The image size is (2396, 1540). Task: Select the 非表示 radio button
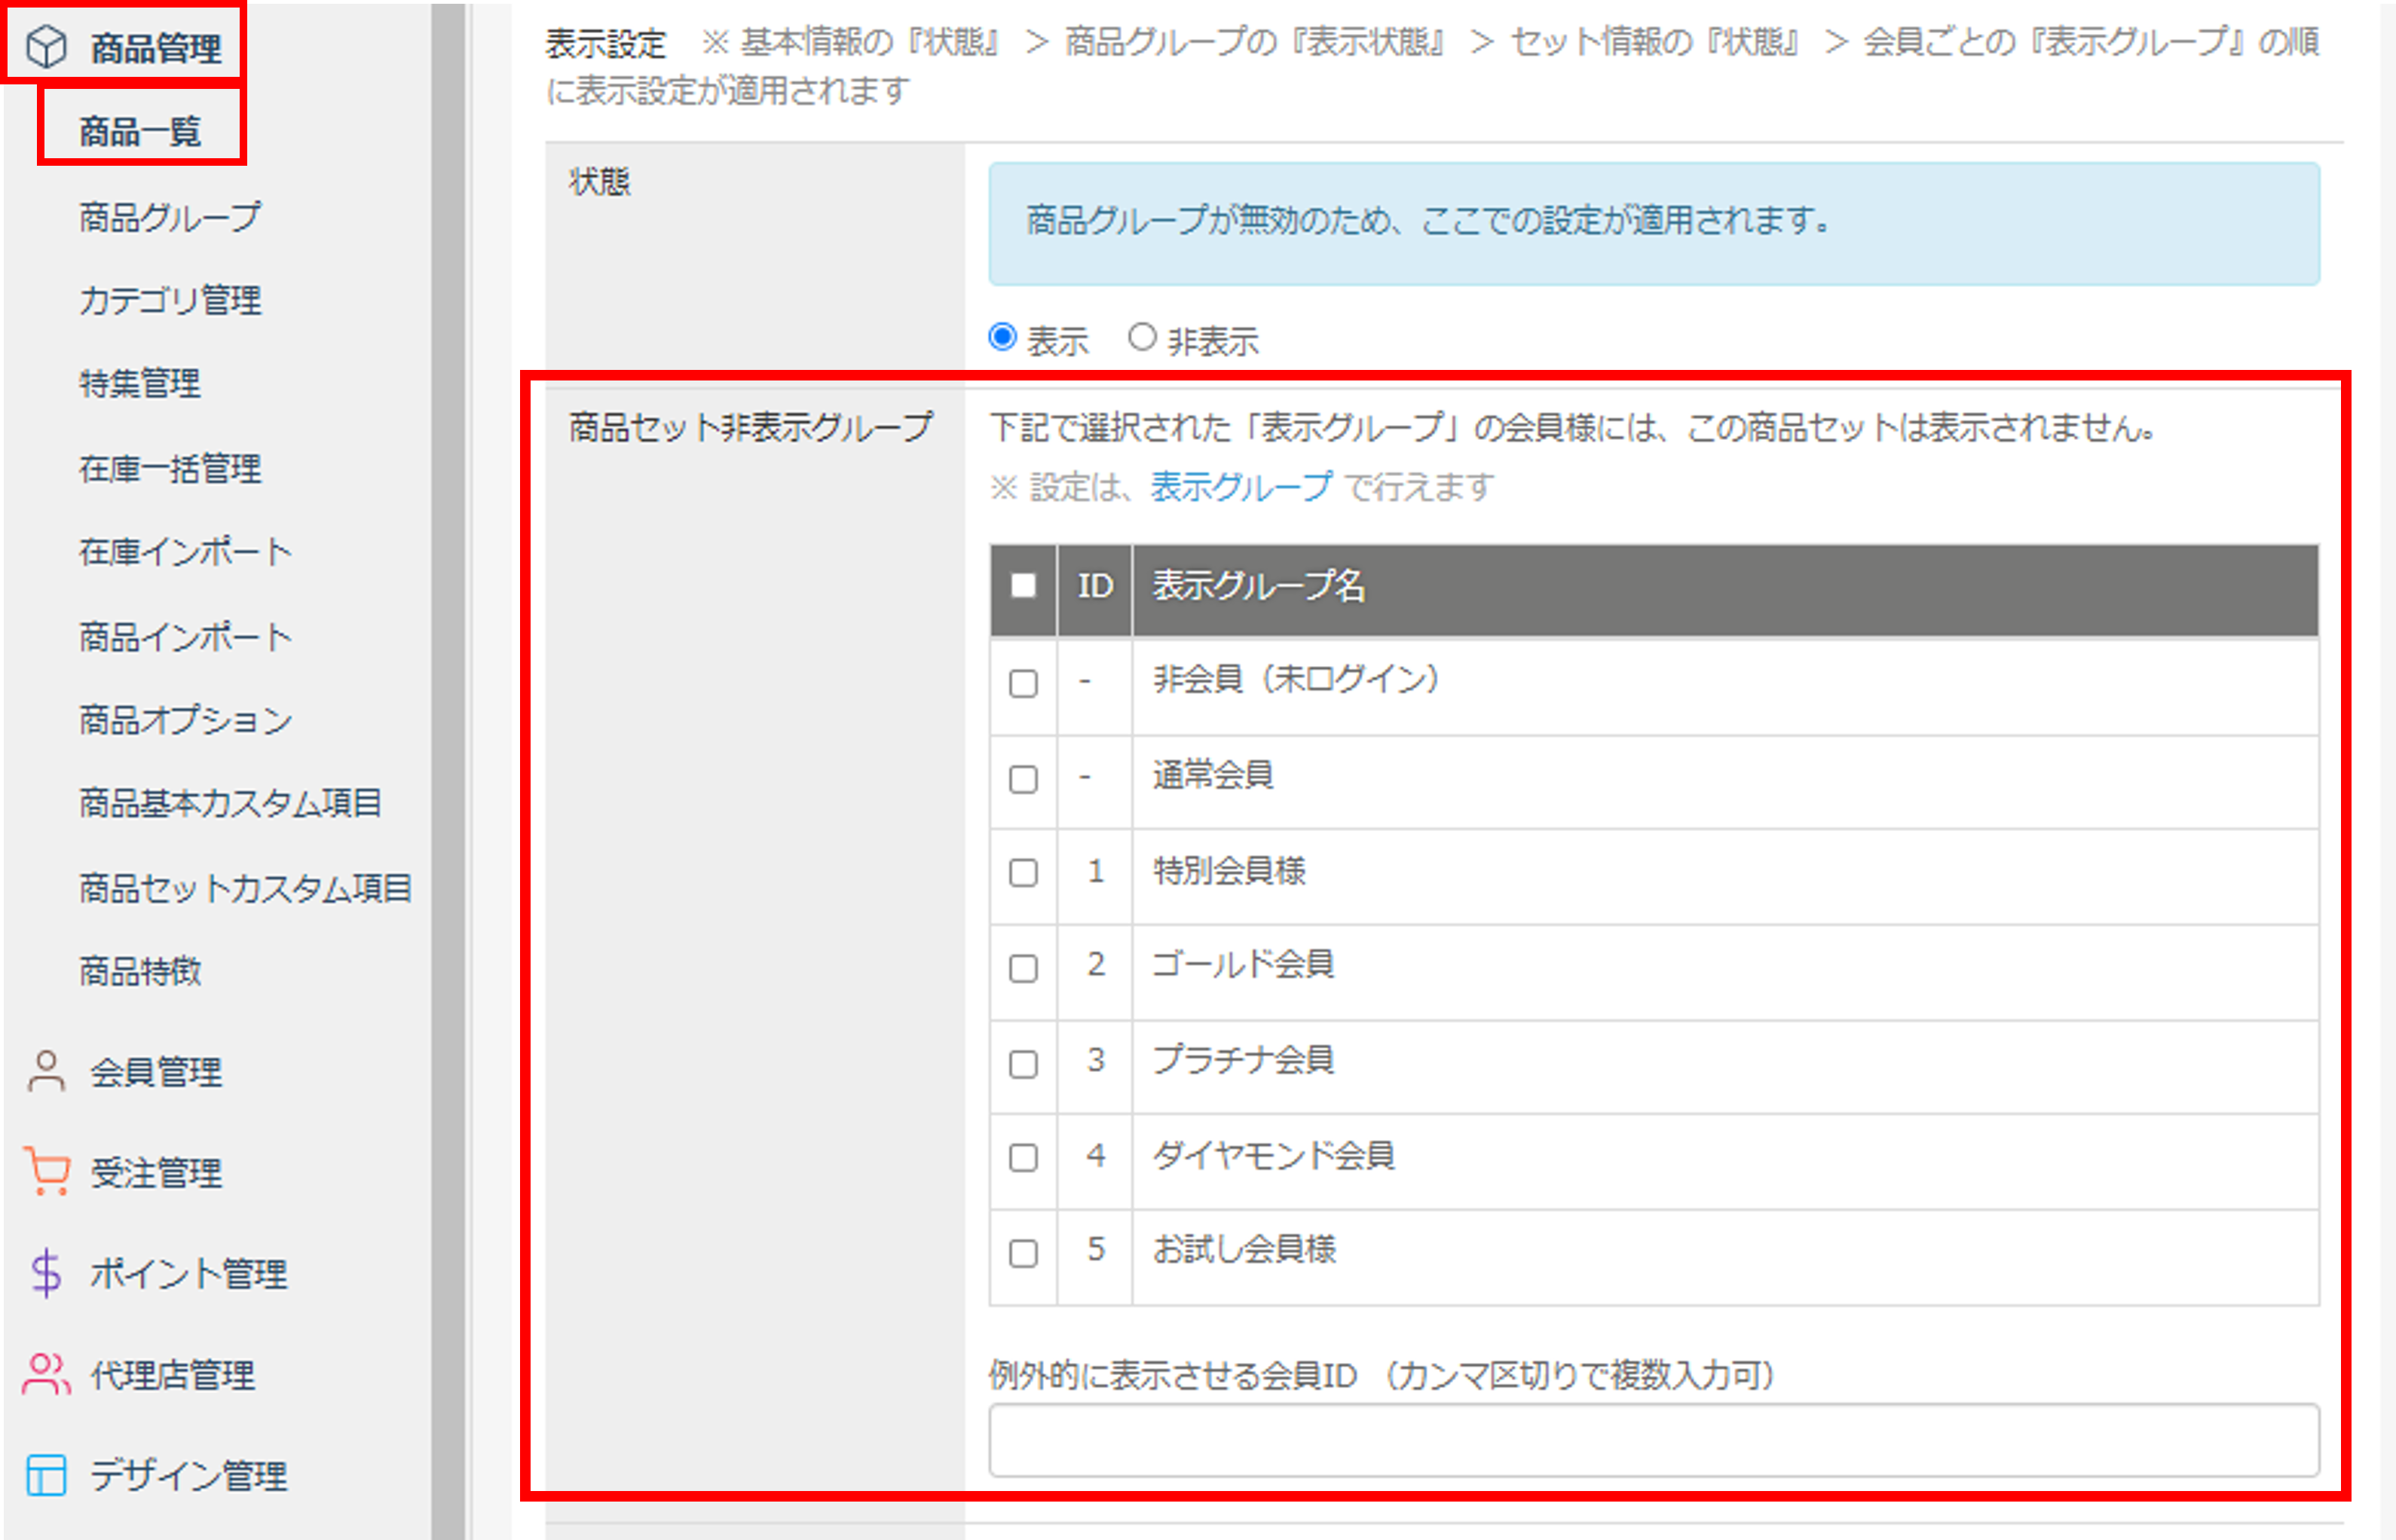[1142, 338]
